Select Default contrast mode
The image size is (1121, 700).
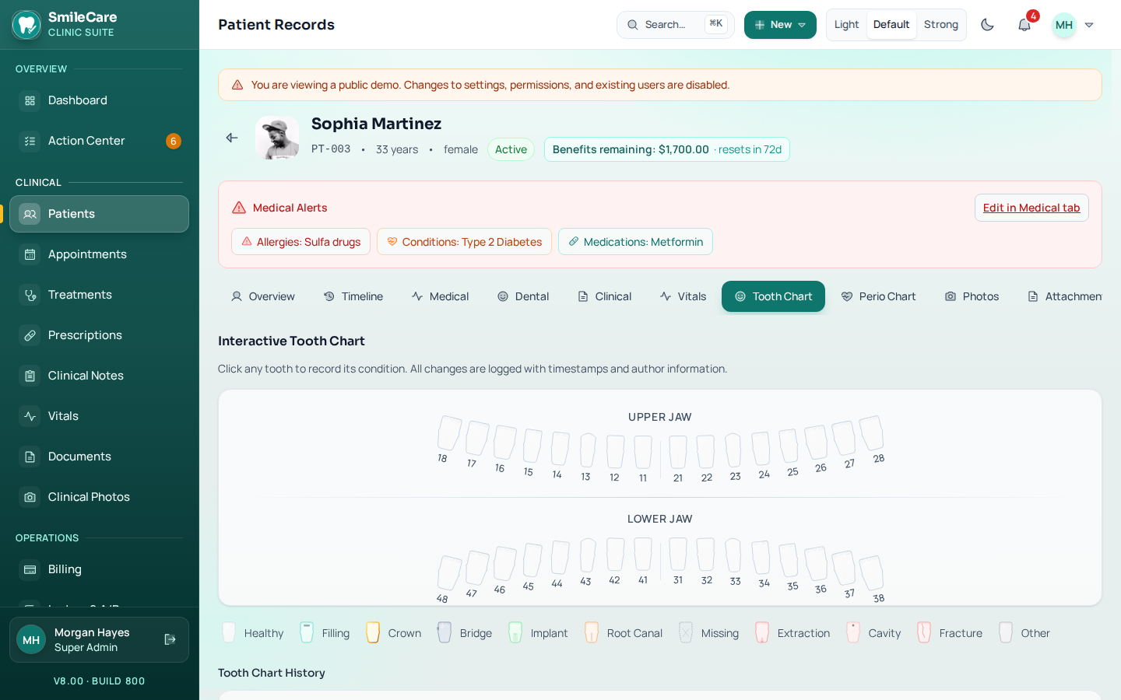pyautogui.click(x=891, y=25)
